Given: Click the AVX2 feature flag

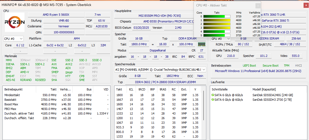Looking at the screenshot, I should click(x=69, y=64).
